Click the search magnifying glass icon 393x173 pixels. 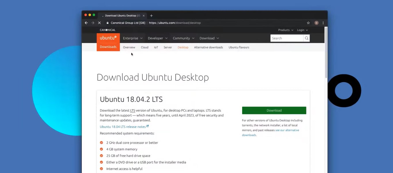click(x=306, y=38)
